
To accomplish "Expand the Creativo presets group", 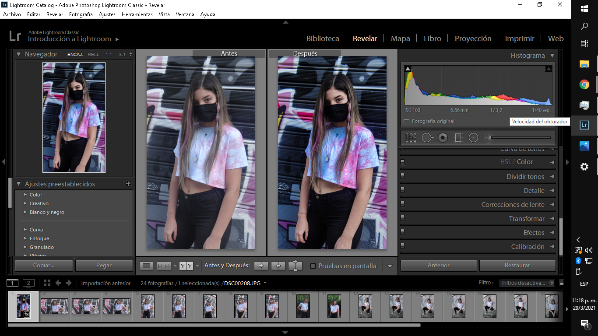I will (x=25, y=203).
